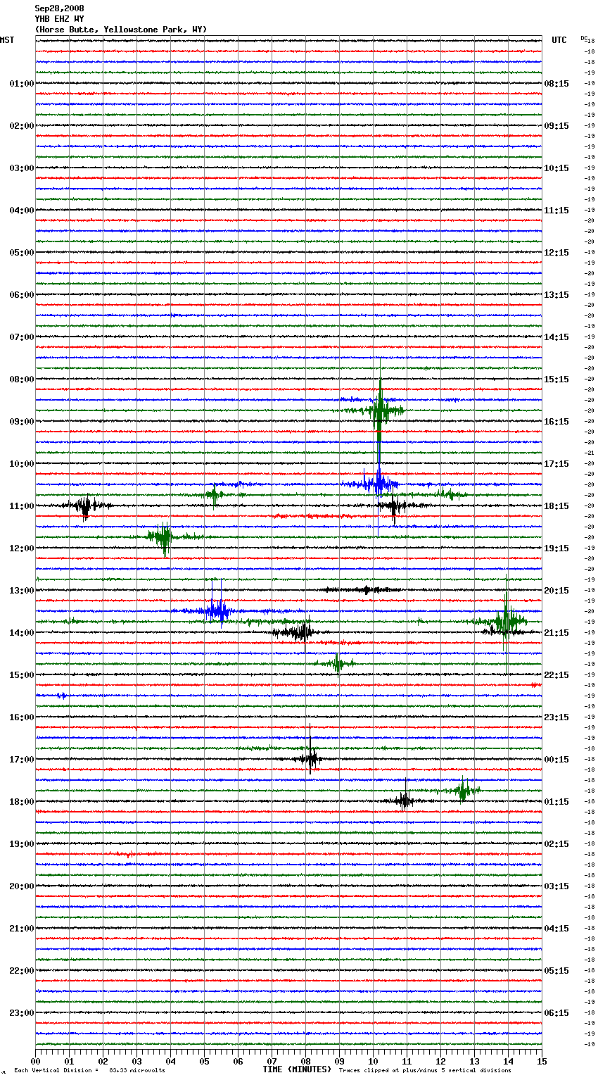Pick the 03:00 MST time label
The width and height of the screenshot is (598, 1080).
coord(21,168)
